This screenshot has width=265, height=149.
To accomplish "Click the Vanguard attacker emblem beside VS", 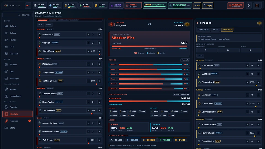I will coord(112,24).
